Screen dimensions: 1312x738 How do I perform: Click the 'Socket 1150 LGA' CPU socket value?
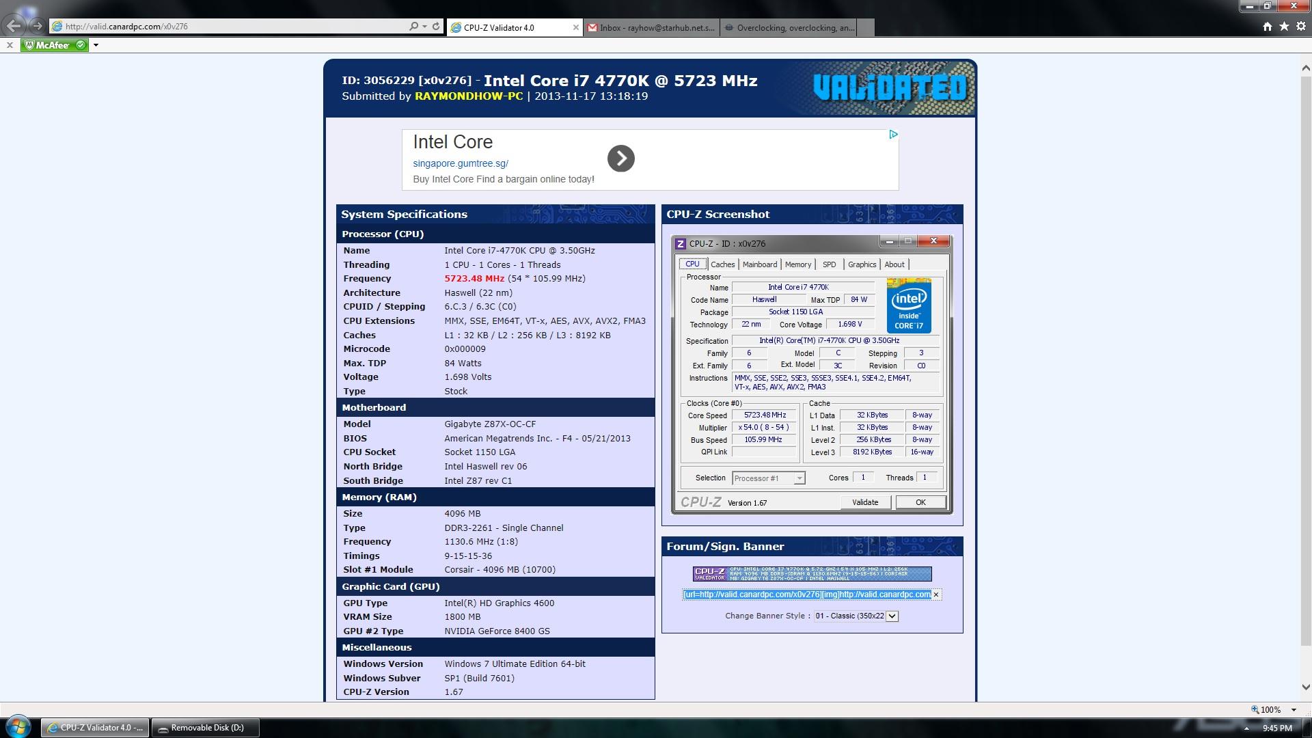coord(480,452)
